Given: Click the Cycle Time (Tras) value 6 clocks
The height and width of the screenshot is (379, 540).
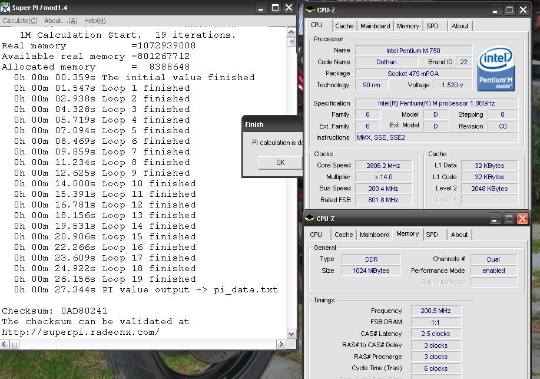Looking at the screenshot, I should tap(436, 368).
